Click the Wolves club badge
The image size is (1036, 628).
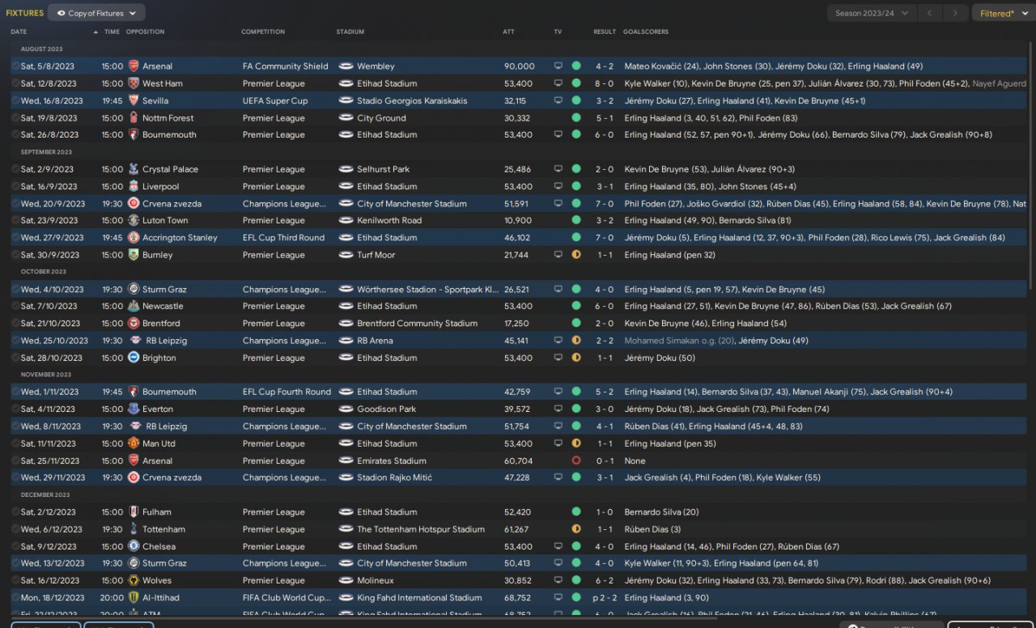tap(134, 580)
